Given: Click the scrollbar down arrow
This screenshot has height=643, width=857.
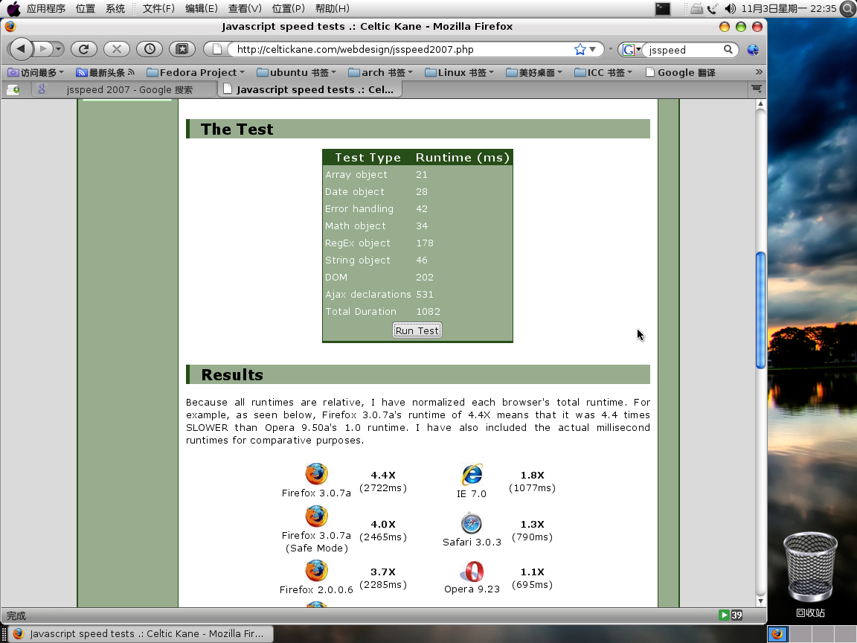Looking at the screenshot, I should tap(760, 601).
